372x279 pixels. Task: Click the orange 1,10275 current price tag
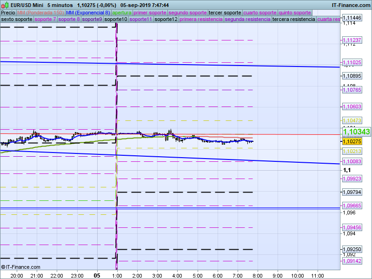coord(352,141)
